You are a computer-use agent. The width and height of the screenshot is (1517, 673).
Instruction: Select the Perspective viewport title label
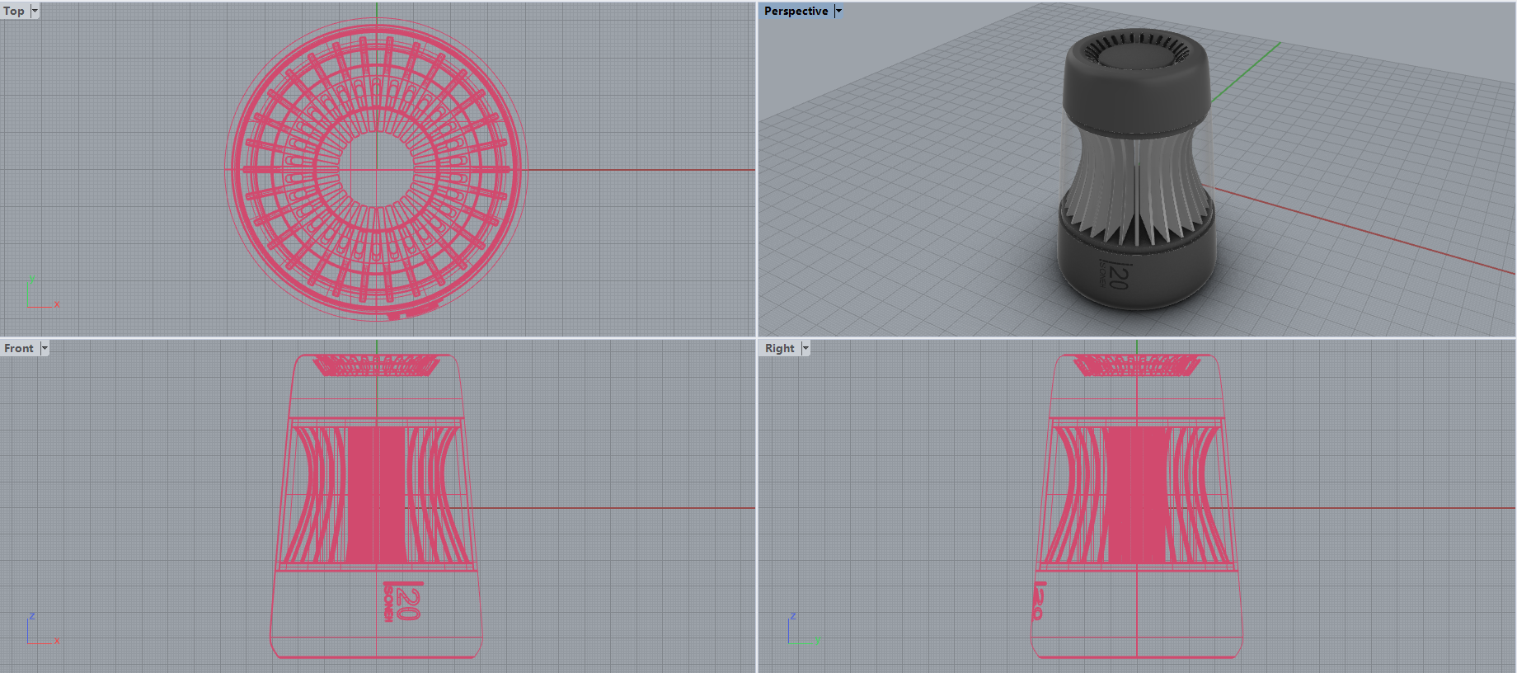click(796, 11)
